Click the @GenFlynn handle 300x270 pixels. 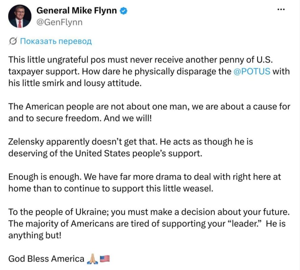coord(60,22)
